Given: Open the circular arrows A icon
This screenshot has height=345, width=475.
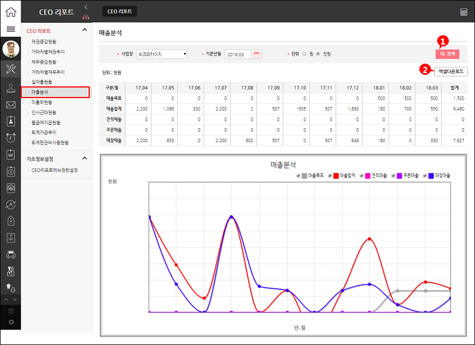Looking at the screenshot, I should tap(11, 205).
